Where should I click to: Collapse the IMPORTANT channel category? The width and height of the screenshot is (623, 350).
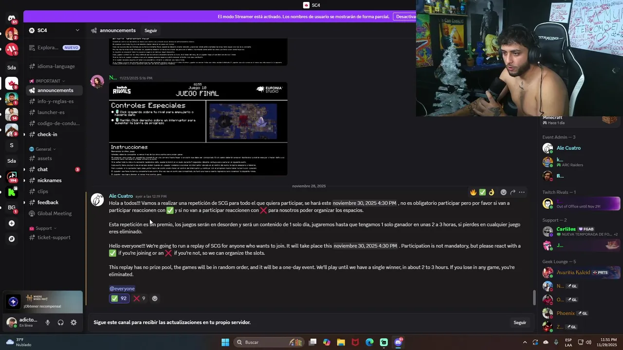pos(47,81)
